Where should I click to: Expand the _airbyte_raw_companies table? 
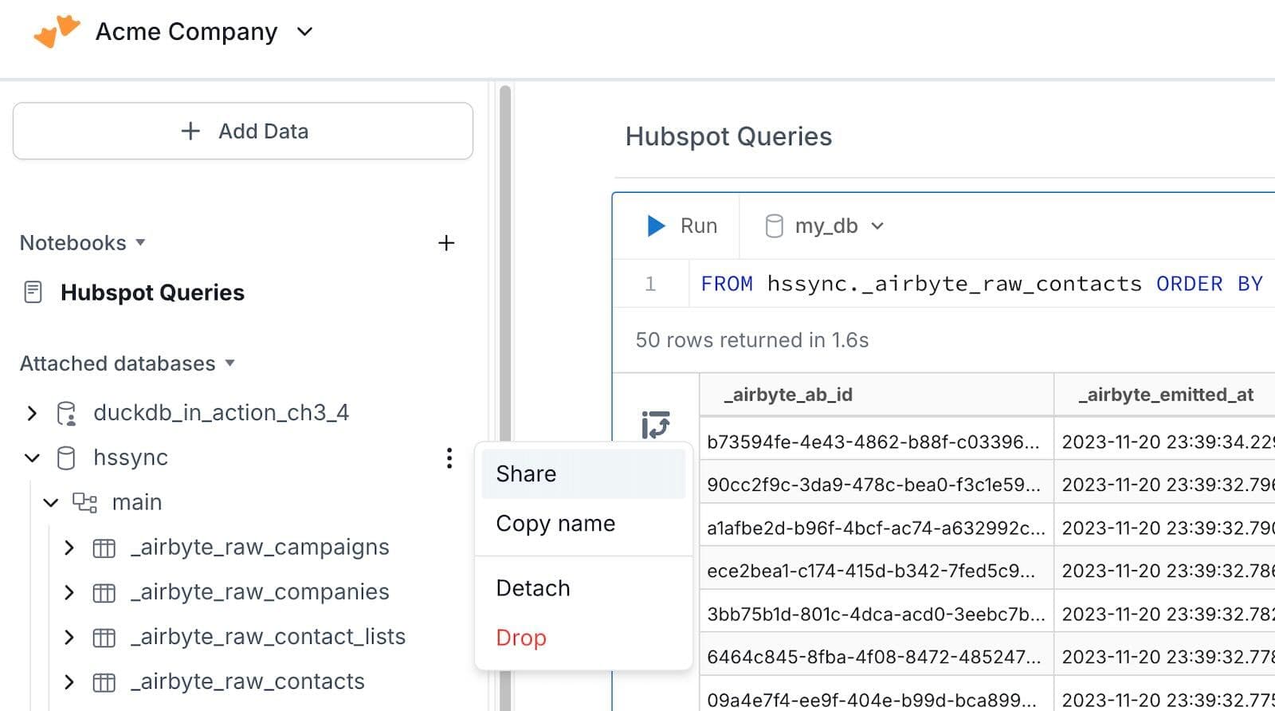click(69, 592)
